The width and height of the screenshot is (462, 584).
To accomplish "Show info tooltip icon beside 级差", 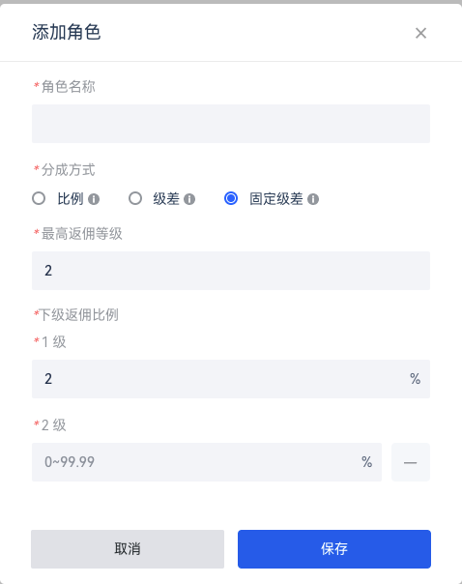I will tap(189, 199).
